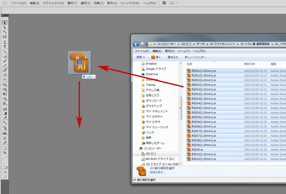This screenshot has width=286, height=194.
Task: Click the Color/Gradient/None mode buttons
Action: tap(5, 167)
